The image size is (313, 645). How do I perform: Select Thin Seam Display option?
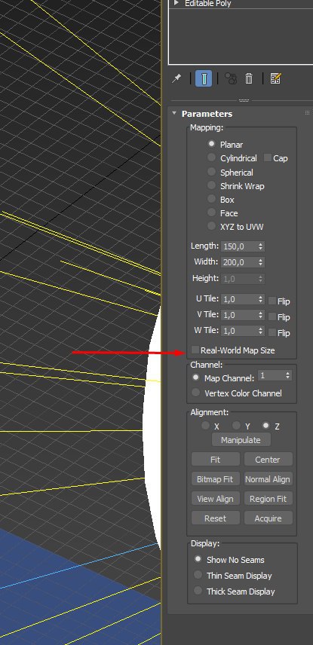point(198,575)
